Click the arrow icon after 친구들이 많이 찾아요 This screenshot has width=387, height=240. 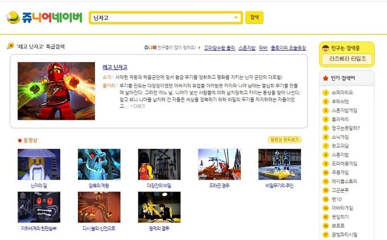pos(200,48)
